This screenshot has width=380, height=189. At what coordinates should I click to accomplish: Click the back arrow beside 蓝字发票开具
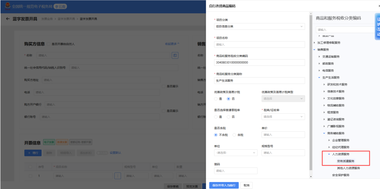[x=8, y=19]
